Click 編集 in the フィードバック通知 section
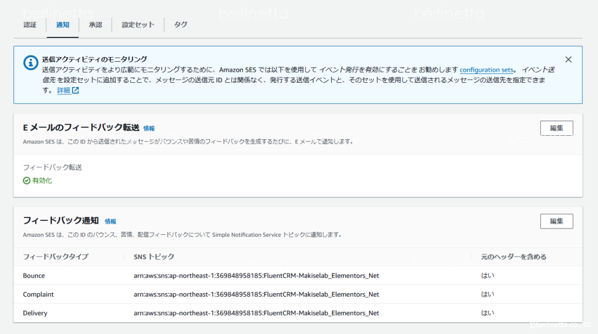598x334 pixels. click(556, 222)
